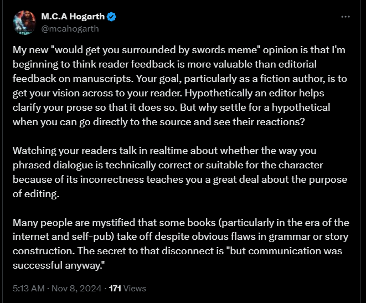Viewport: 366px width, 303px height.
Task: Click the phrase "obvious flaws in grammar"
Action: pyautogui.click(x=212, y=238)
